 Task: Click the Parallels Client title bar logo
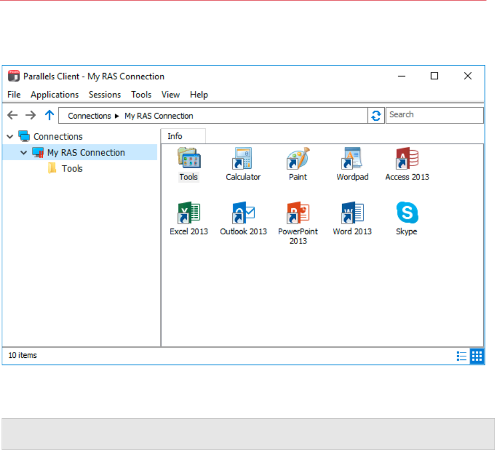13,76
